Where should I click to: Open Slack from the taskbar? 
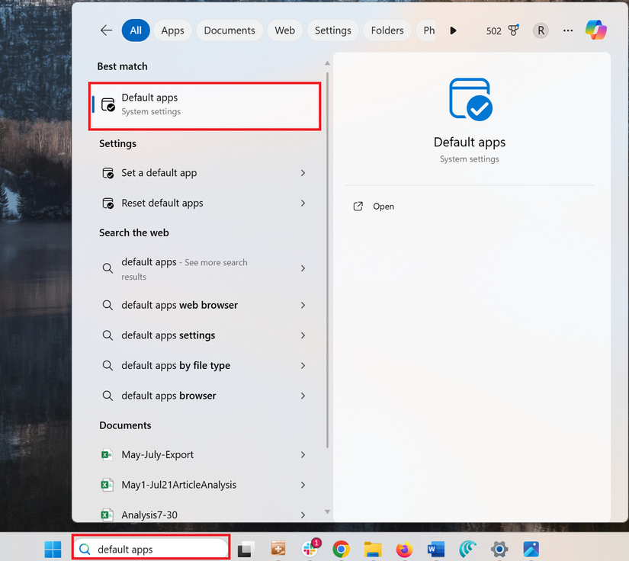[x=309, y=548]
